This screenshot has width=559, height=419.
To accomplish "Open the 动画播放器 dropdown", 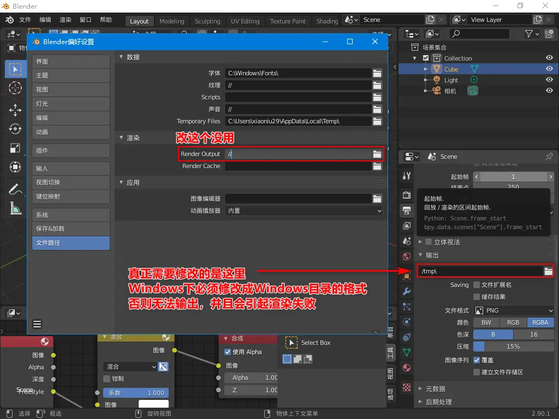I will click(304, 211).
